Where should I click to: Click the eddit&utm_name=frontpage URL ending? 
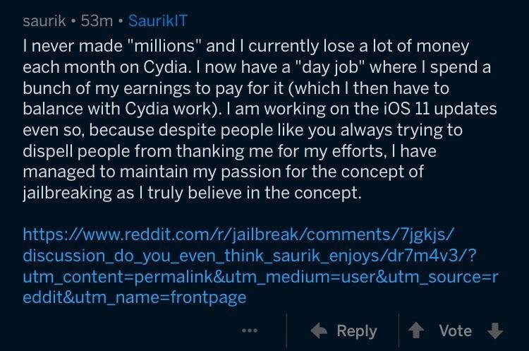point(135,297)
